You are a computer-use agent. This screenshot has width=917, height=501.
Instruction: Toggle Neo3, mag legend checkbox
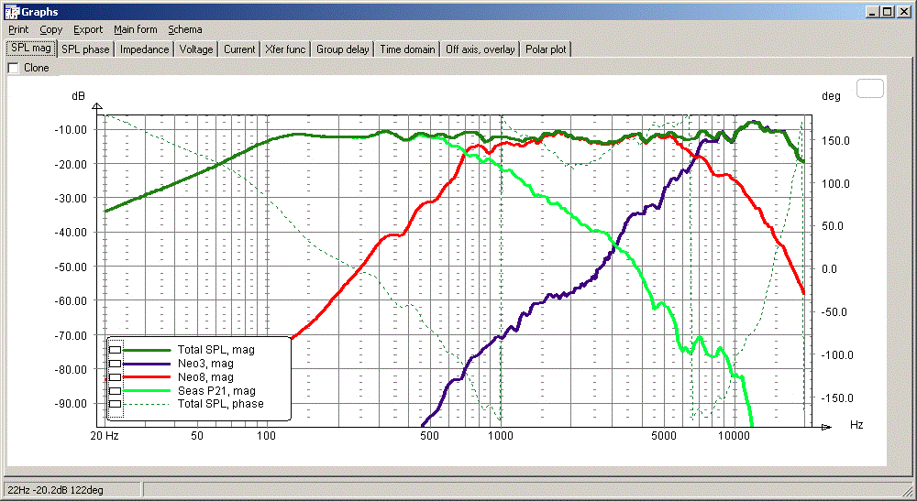click(x=116, y=364)
